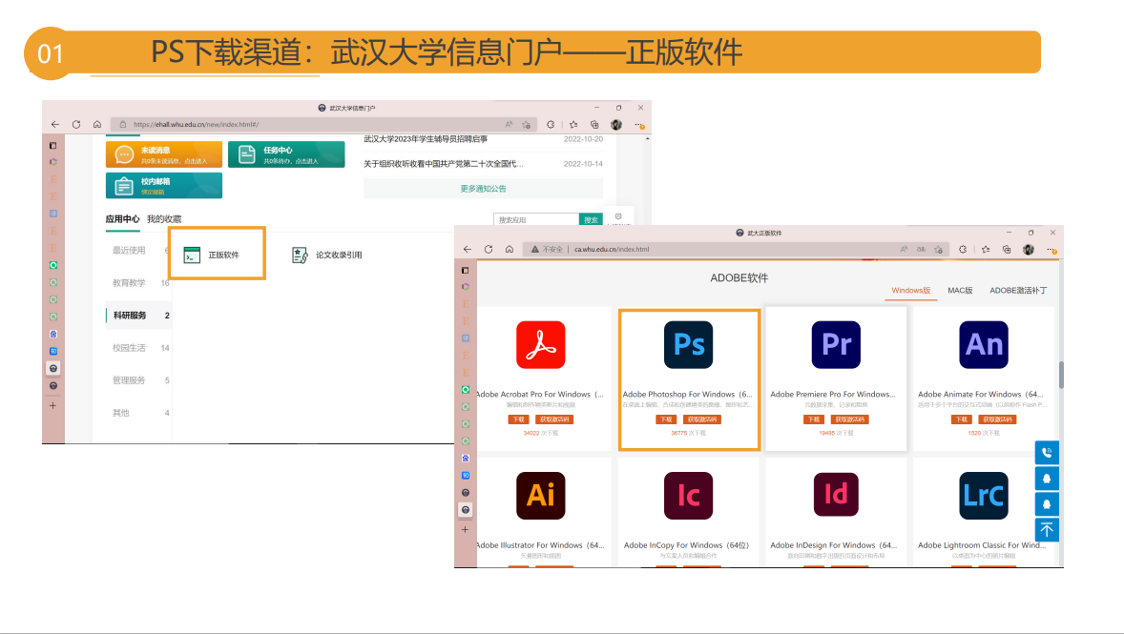Click the 搜索应用 search input field
This screenshot has height=634, width=1124.
tap(536, 220)
